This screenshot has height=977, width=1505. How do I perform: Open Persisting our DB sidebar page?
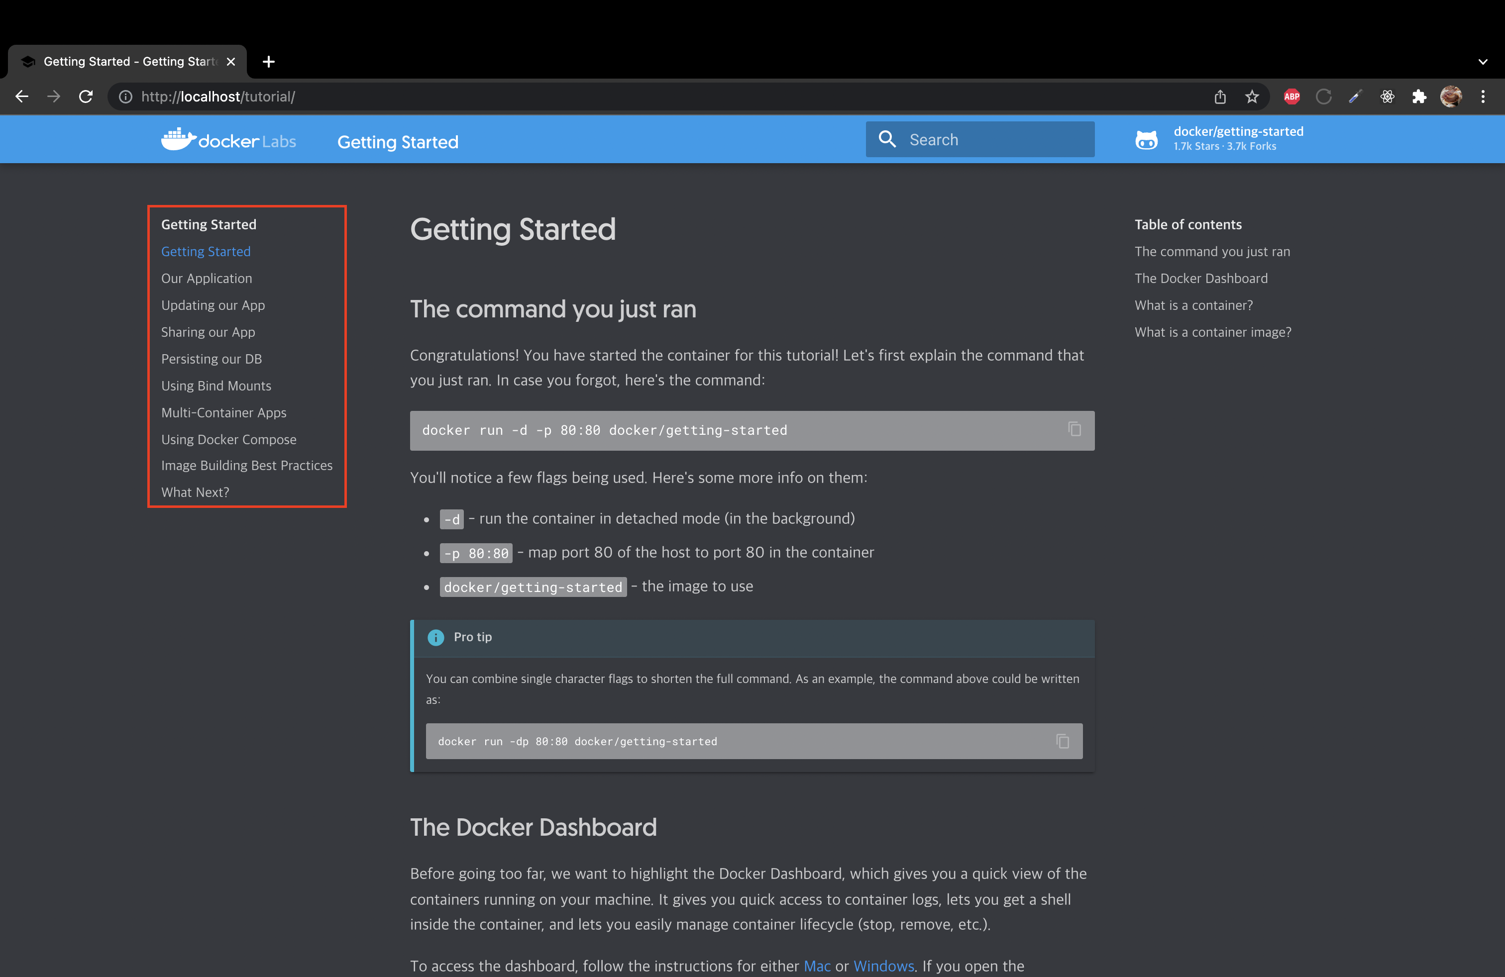211,359
